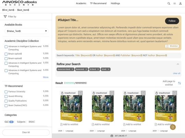Screen dimensions: 185x138
Task: Click lock icon on second book
Action: [x=94, y=93]
